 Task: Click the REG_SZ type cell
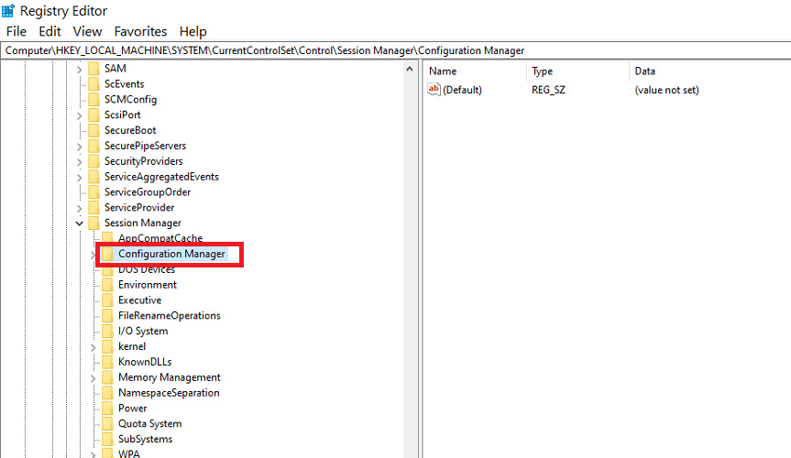[x=548, y=91]
